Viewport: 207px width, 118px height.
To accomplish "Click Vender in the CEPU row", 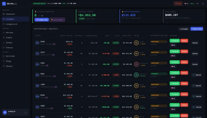I will pos(184,51).
